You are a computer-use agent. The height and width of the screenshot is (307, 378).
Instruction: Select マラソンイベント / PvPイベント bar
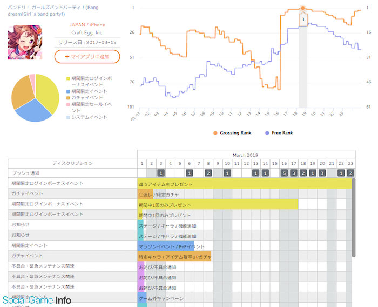166,246
